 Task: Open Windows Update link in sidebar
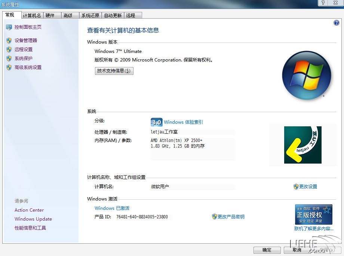coord(33,219)
